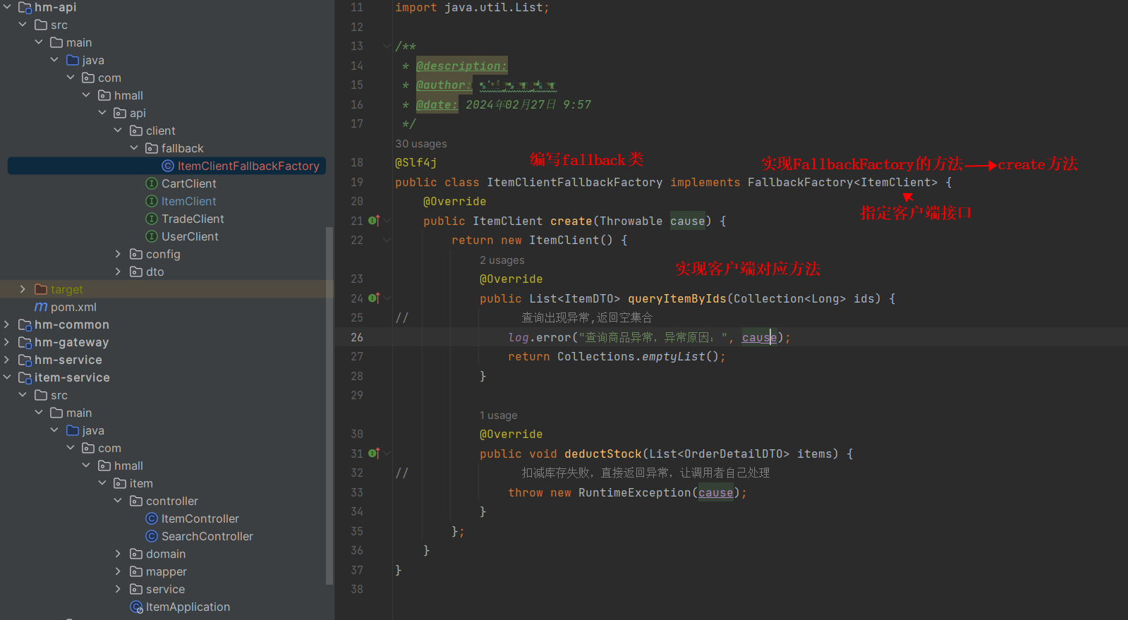The height and width of the screenshot is (620, 1128).
Task: Open the SearchController class
Action: [207, 536]
